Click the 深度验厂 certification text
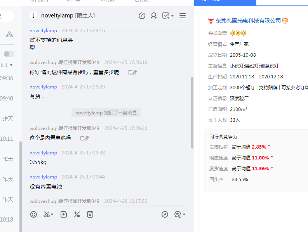 pyautogui.click(x=239, y=98)
